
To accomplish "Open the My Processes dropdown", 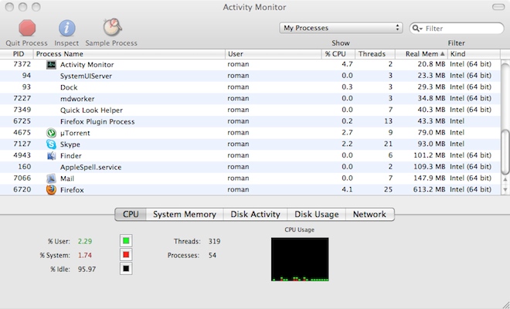I will click(x=341, y=28).
